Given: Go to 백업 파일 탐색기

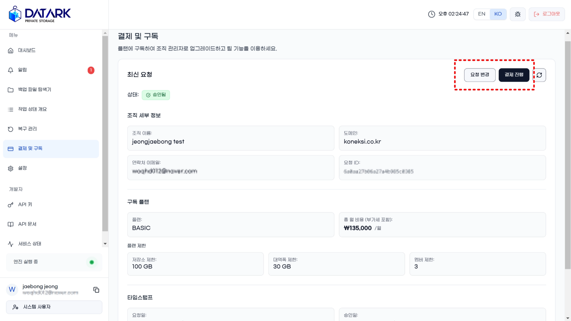Looking at the screenshot, I should pyautogui.click(x=51, y=90).
